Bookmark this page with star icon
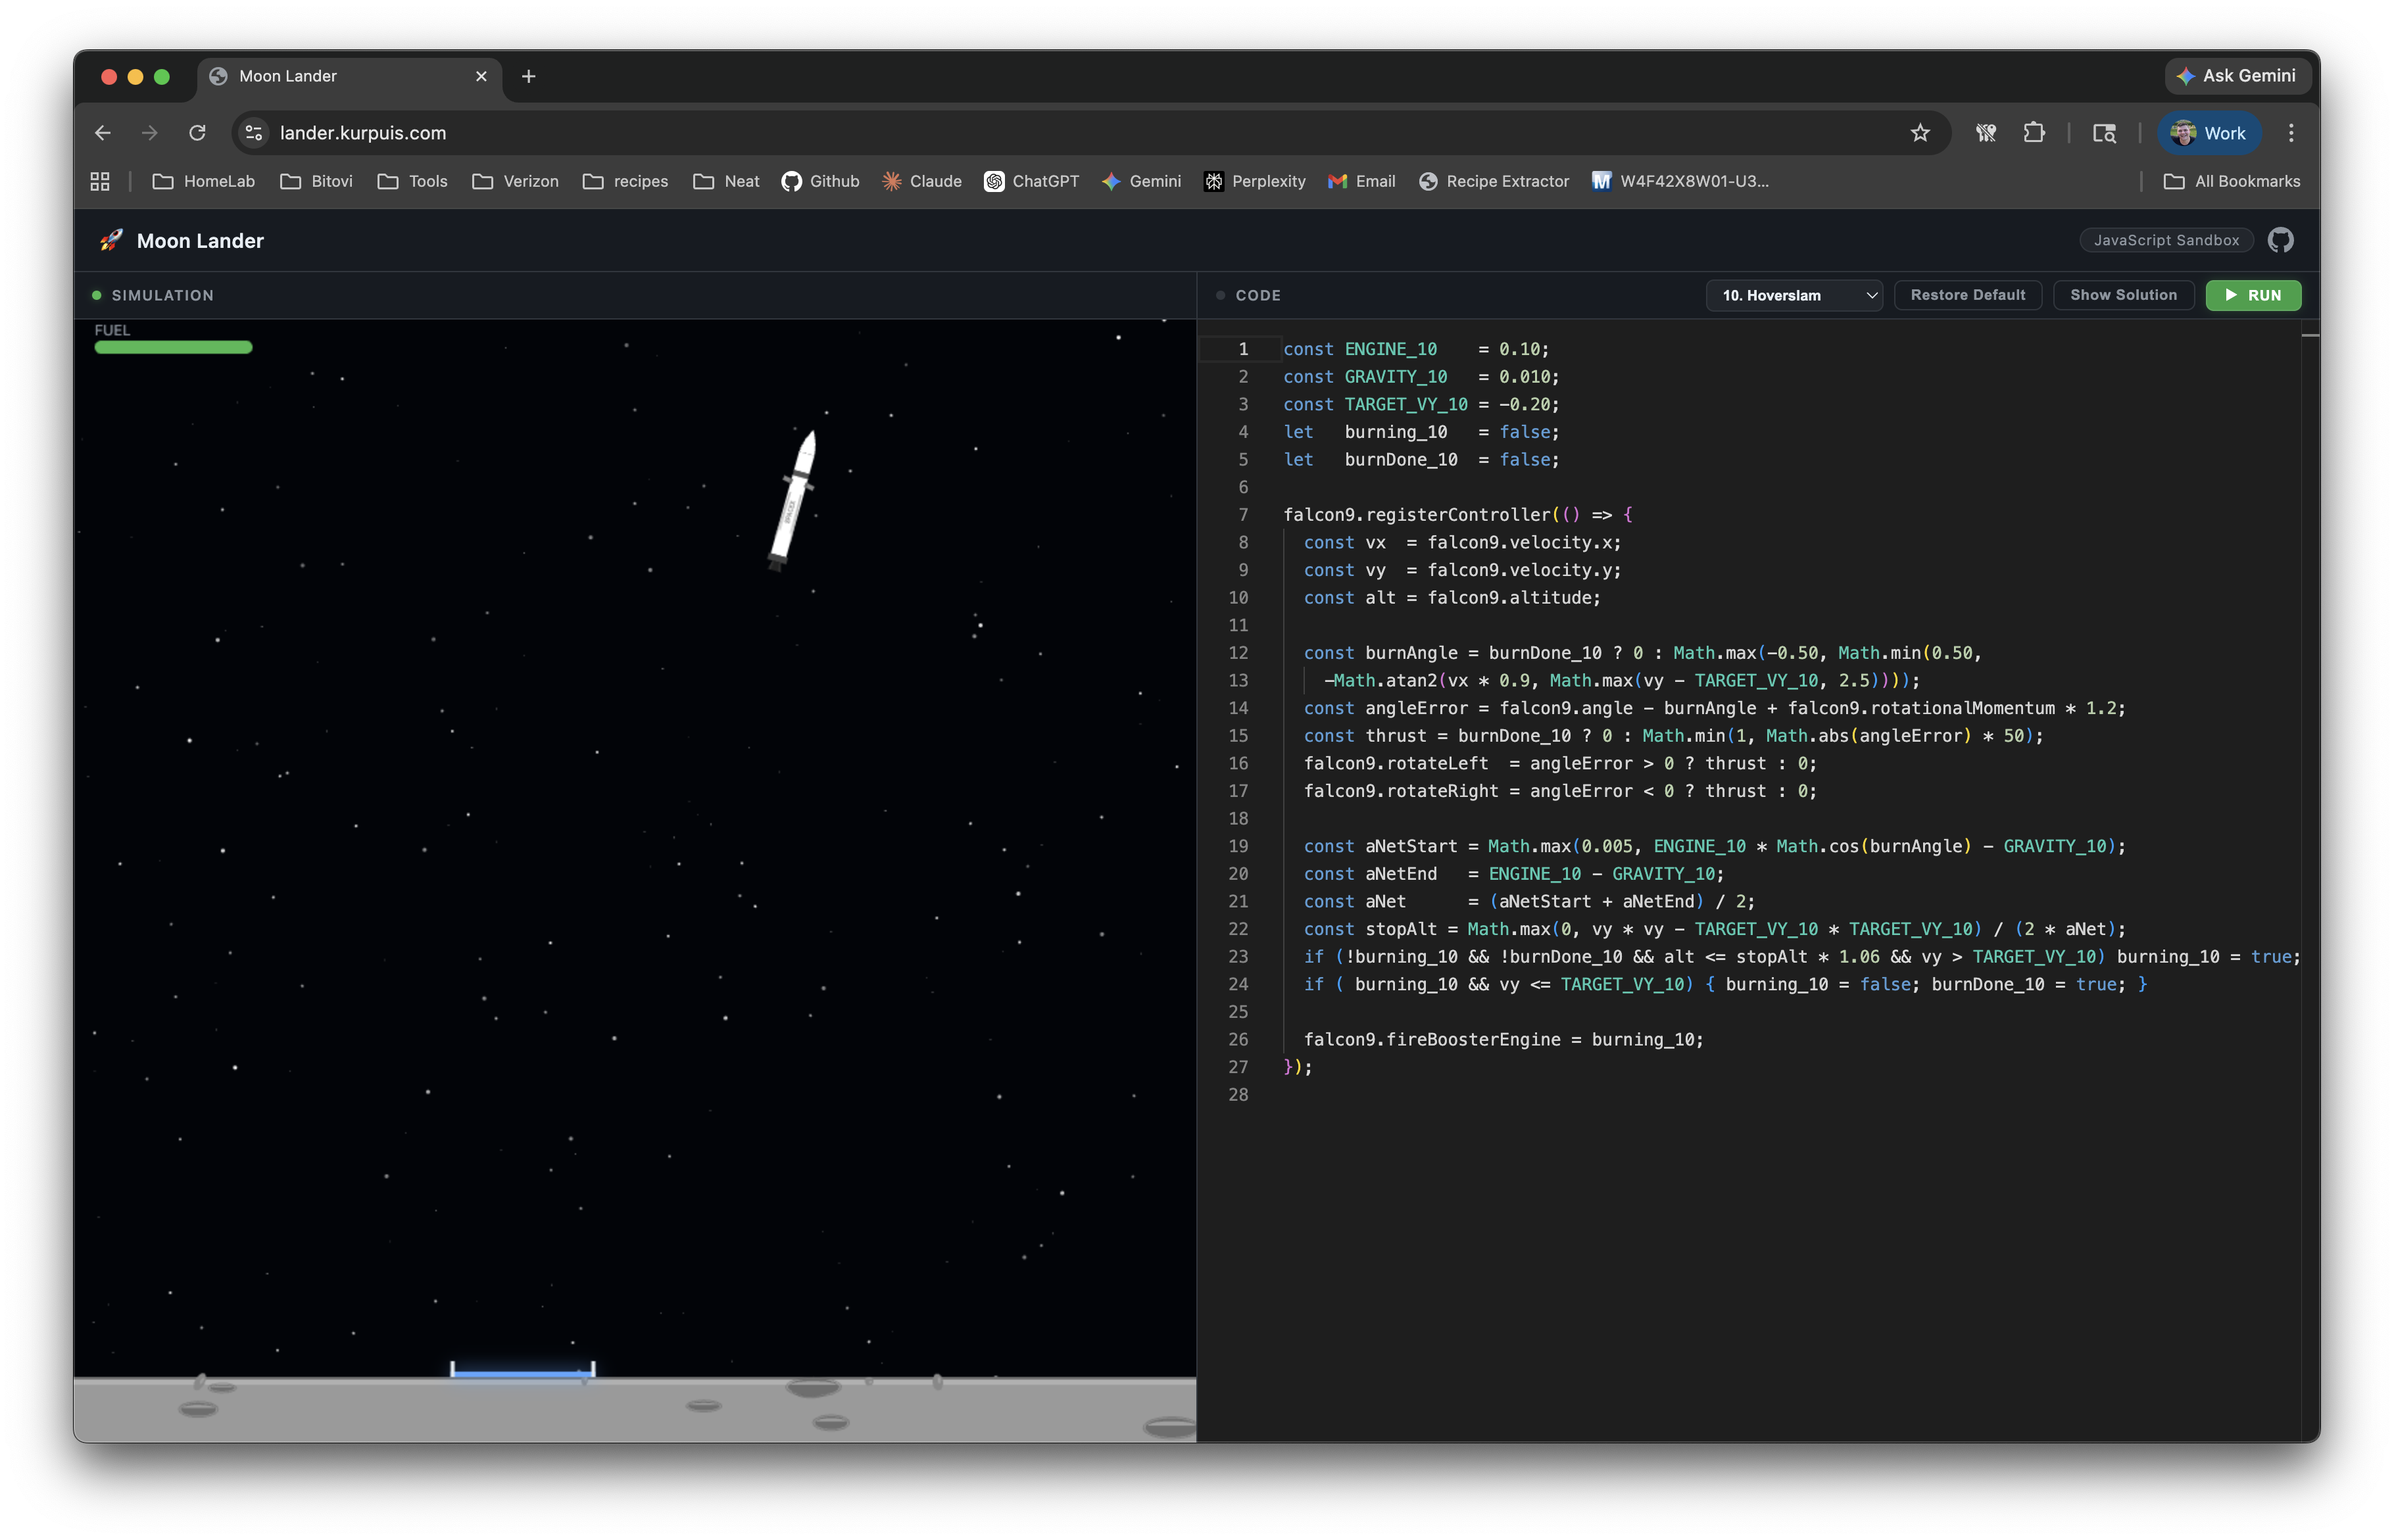2394x1540 pixels. pos(1919,133)
